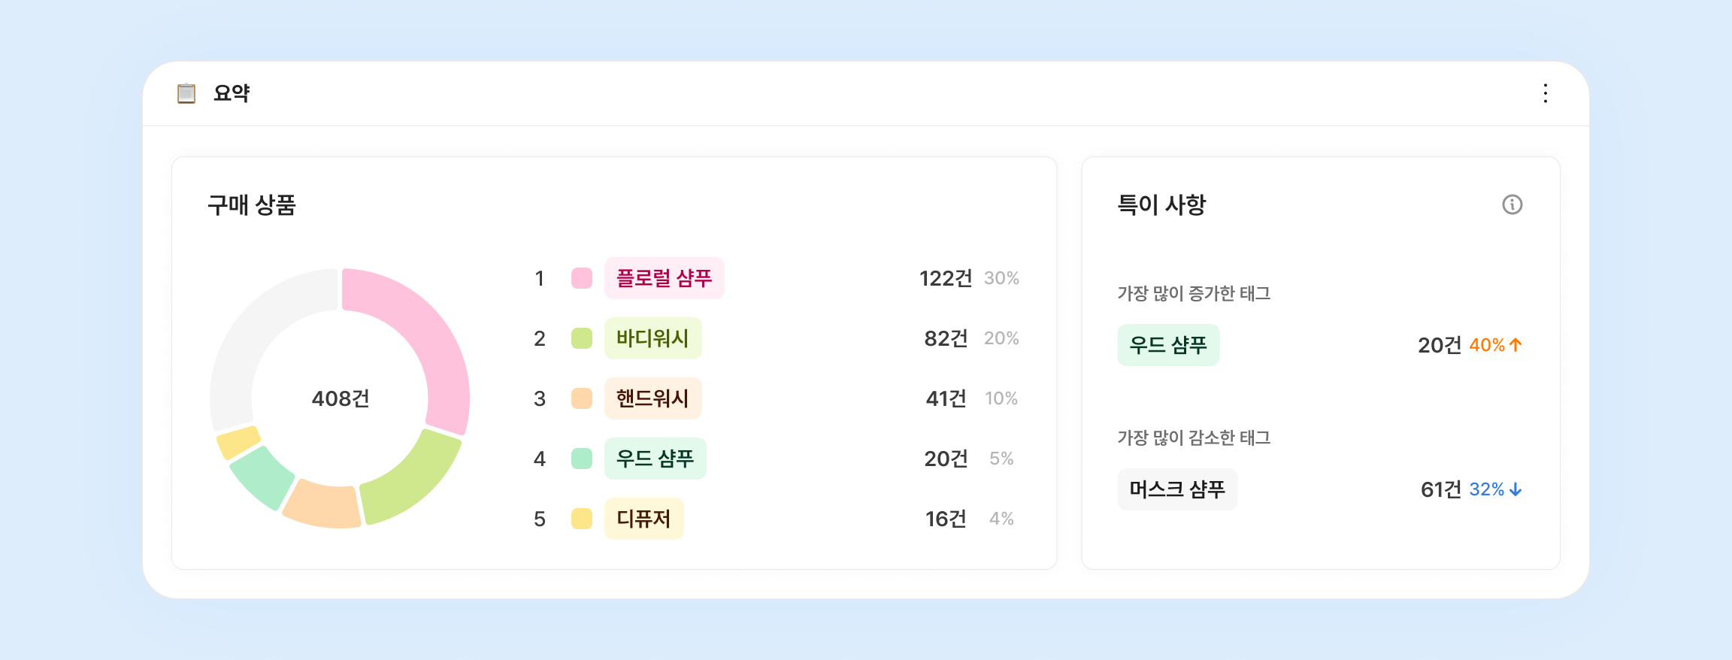Click the 머스크 샴푸 decreased tag
The height and width of the screenshot is (660, 1732).
click(x=1177, y=489)
